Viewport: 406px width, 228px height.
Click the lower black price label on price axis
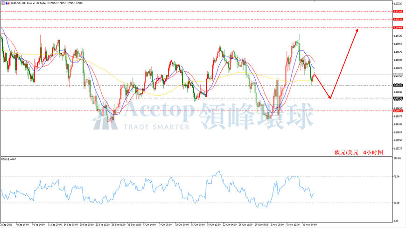tap(398, 98)
